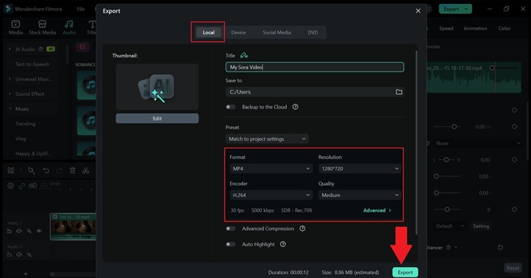Add track using plus icon at timeline bottom
The image size is (531, 278).
coord(25,273)
